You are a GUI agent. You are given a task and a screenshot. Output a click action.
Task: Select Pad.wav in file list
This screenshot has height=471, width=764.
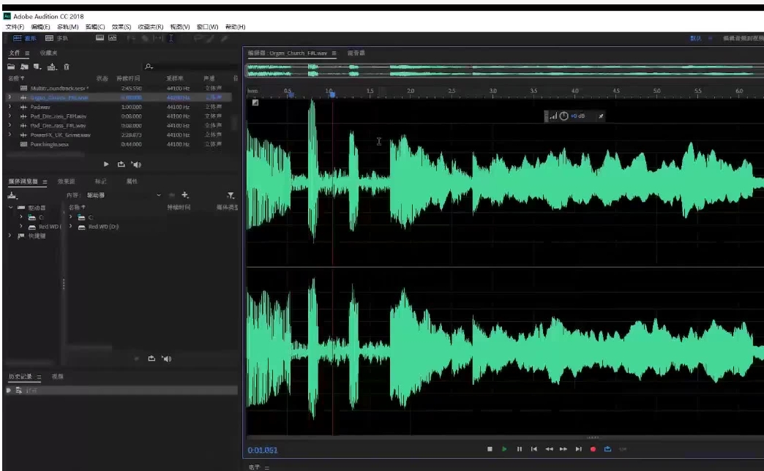(40, 107)
